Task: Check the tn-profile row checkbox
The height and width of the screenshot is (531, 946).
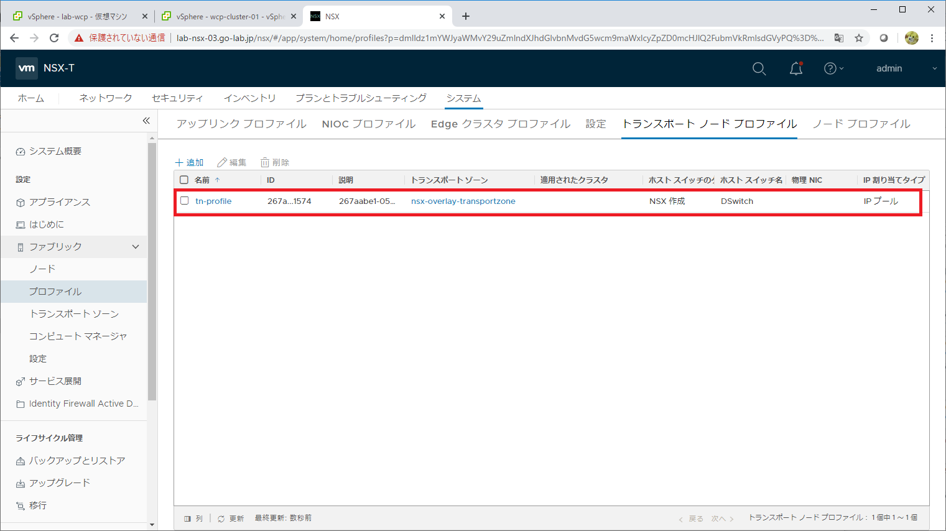Action: pos(184,201)
